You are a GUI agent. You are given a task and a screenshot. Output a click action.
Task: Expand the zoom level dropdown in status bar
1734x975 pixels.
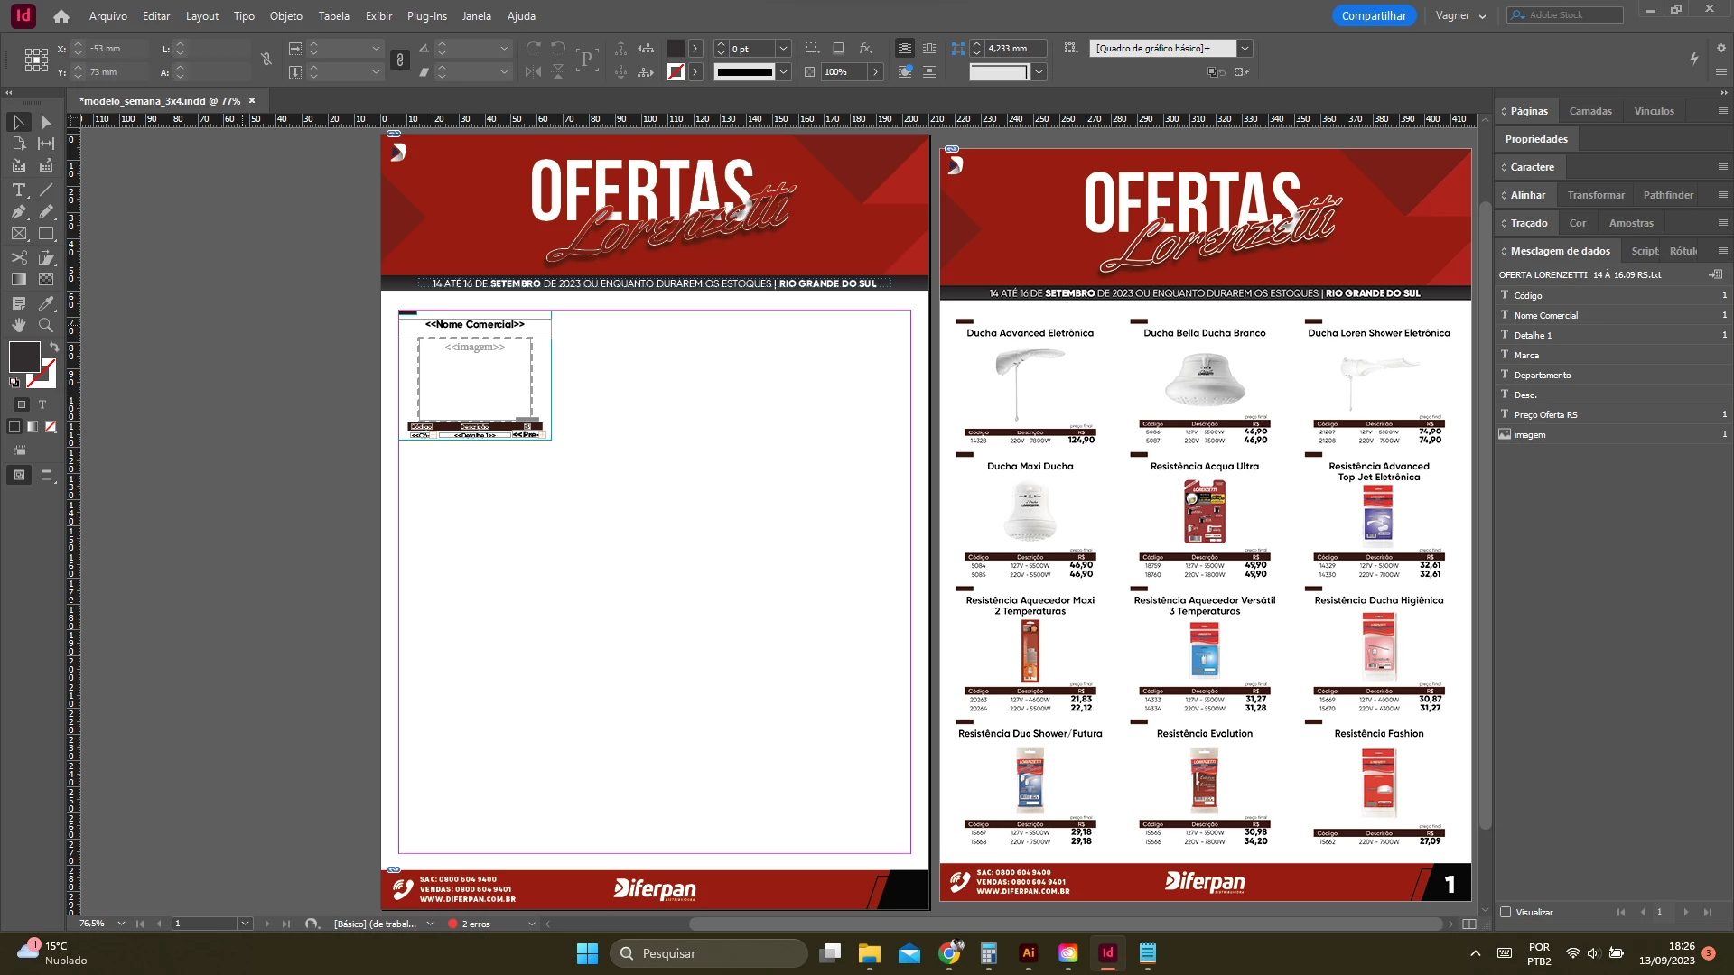click(x=121, y=924)
